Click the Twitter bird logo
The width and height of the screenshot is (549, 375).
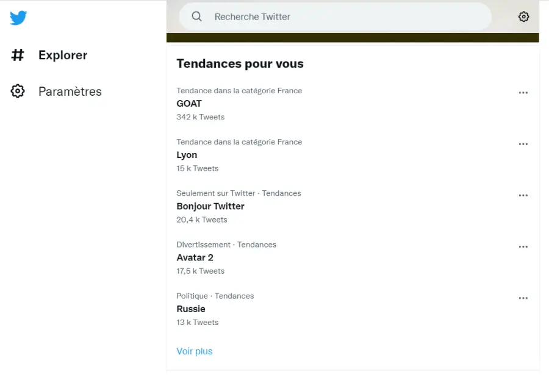tap(18, 18)
